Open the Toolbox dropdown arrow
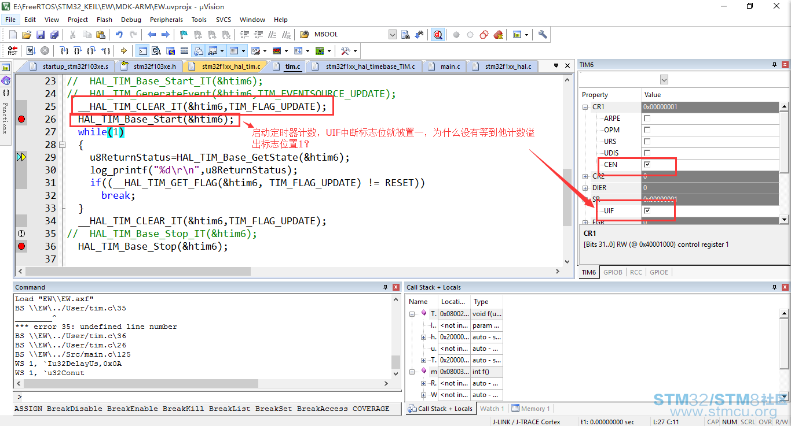 coord(355,51)
